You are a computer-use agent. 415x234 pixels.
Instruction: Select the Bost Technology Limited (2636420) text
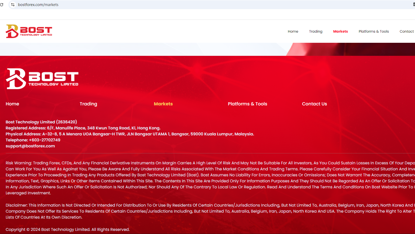pyautogui.click(x=41, y=122)
